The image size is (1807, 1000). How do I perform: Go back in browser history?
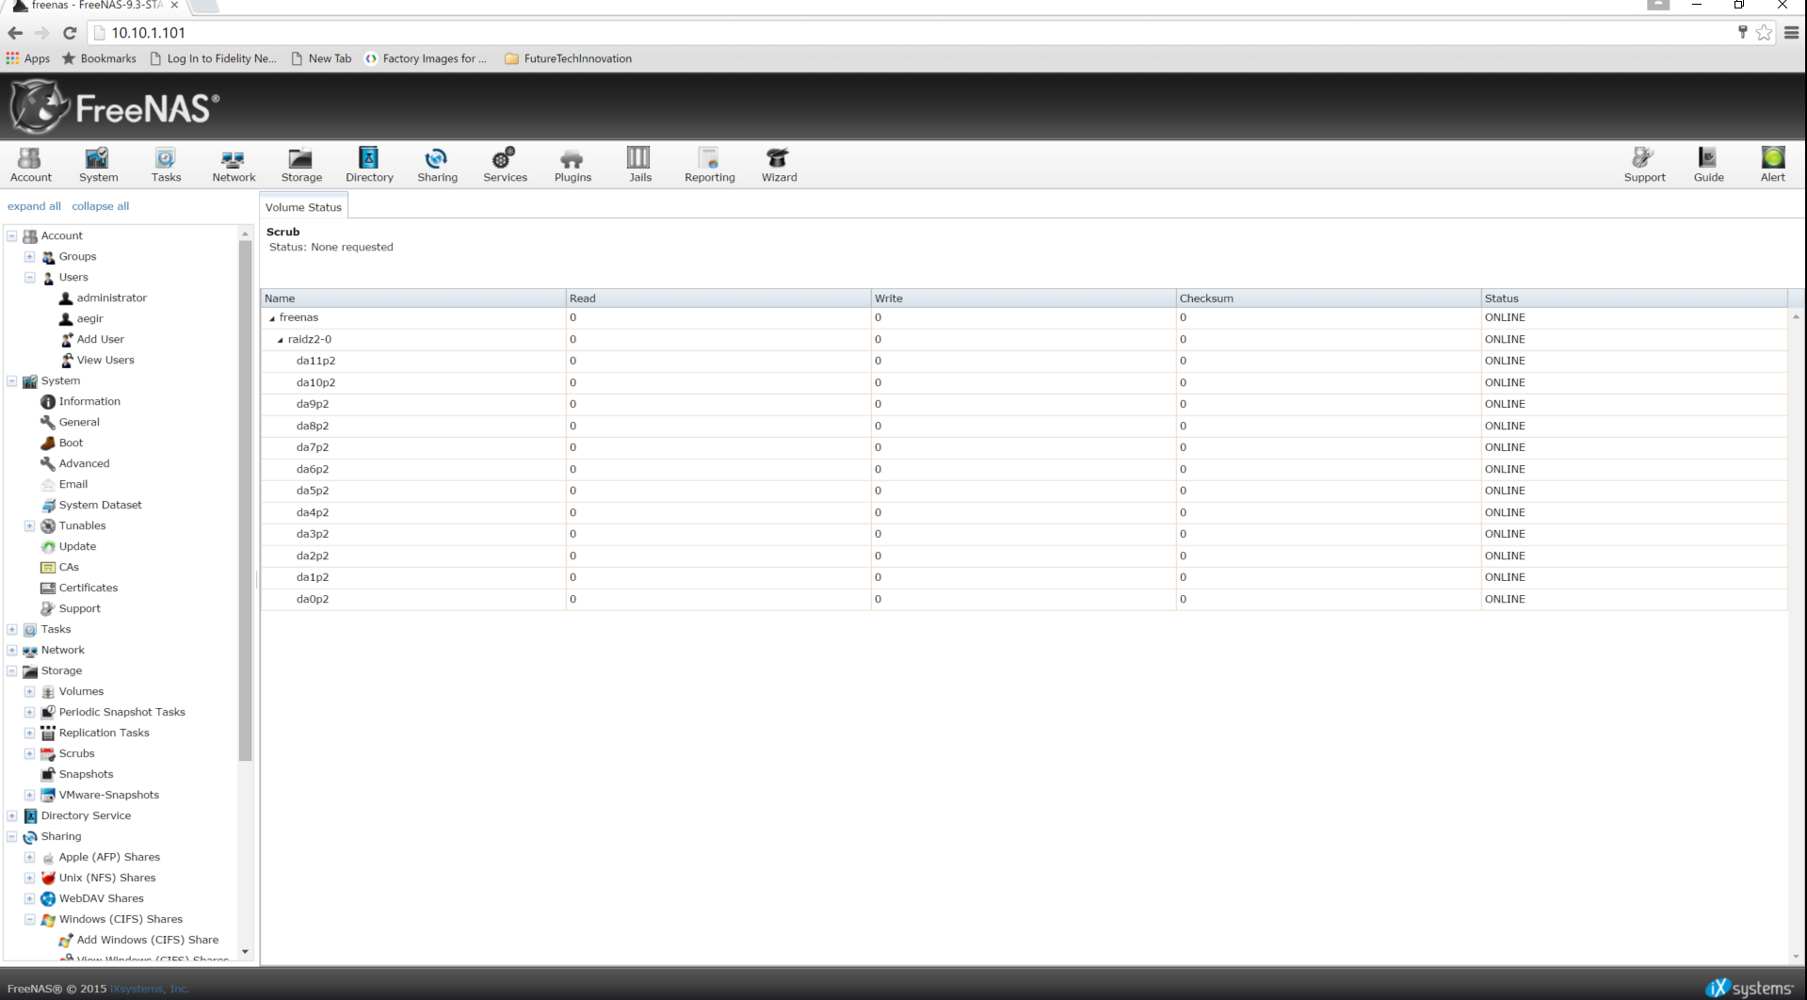pos(15,33)
